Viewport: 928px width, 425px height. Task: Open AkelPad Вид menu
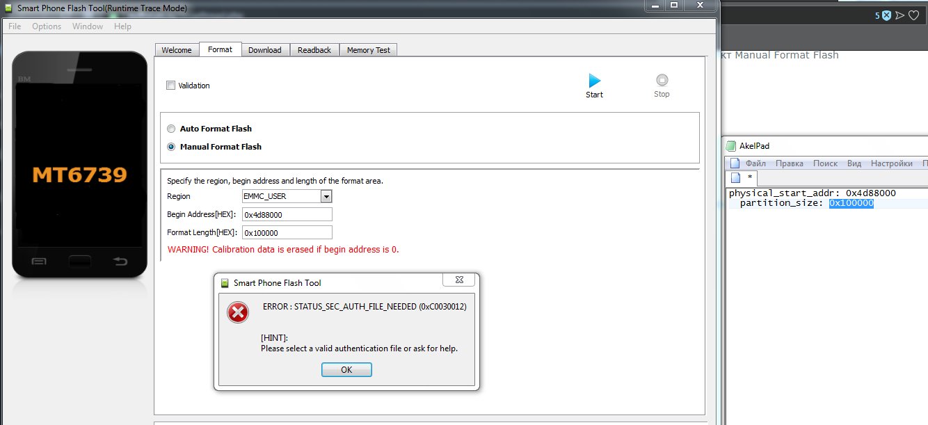tap(854, 163)
